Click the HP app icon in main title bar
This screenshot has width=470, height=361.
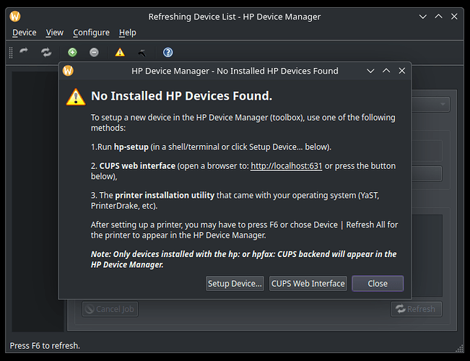(15, 17)
